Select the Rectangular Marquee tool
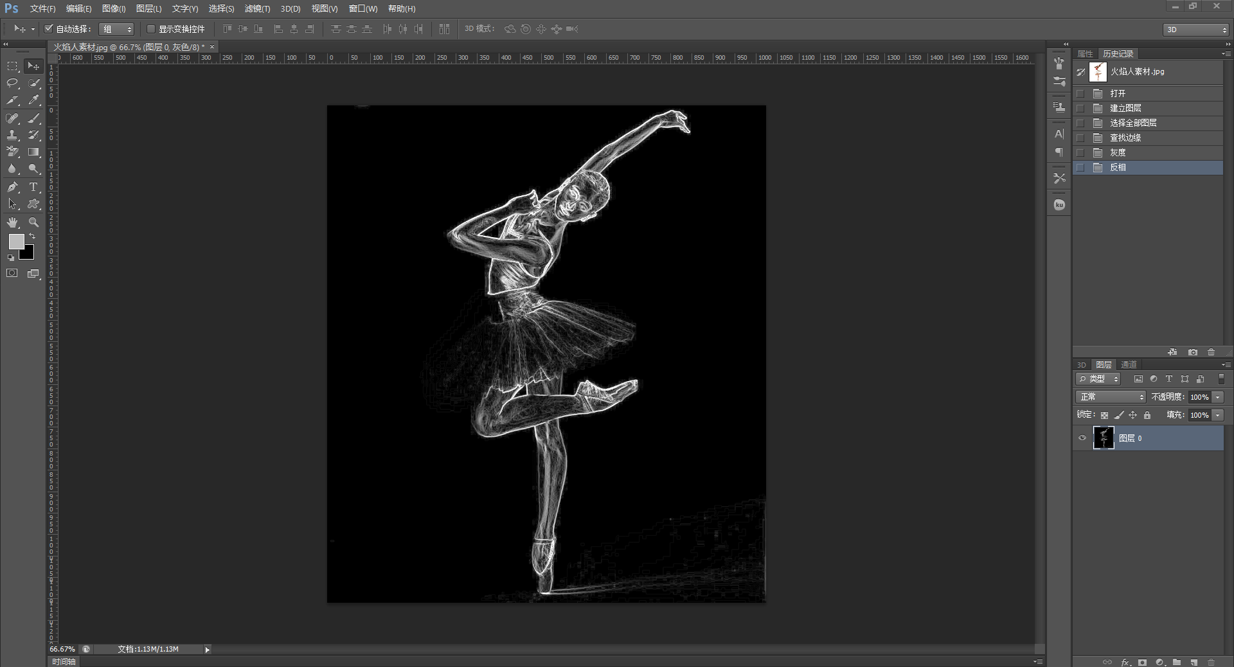 (x=12, y=66)
